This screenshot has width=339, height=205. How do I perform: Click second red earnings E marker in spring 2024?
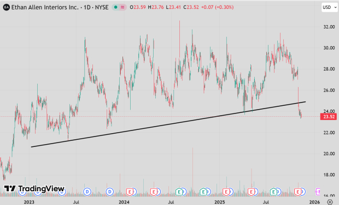(x=154, y=192)
